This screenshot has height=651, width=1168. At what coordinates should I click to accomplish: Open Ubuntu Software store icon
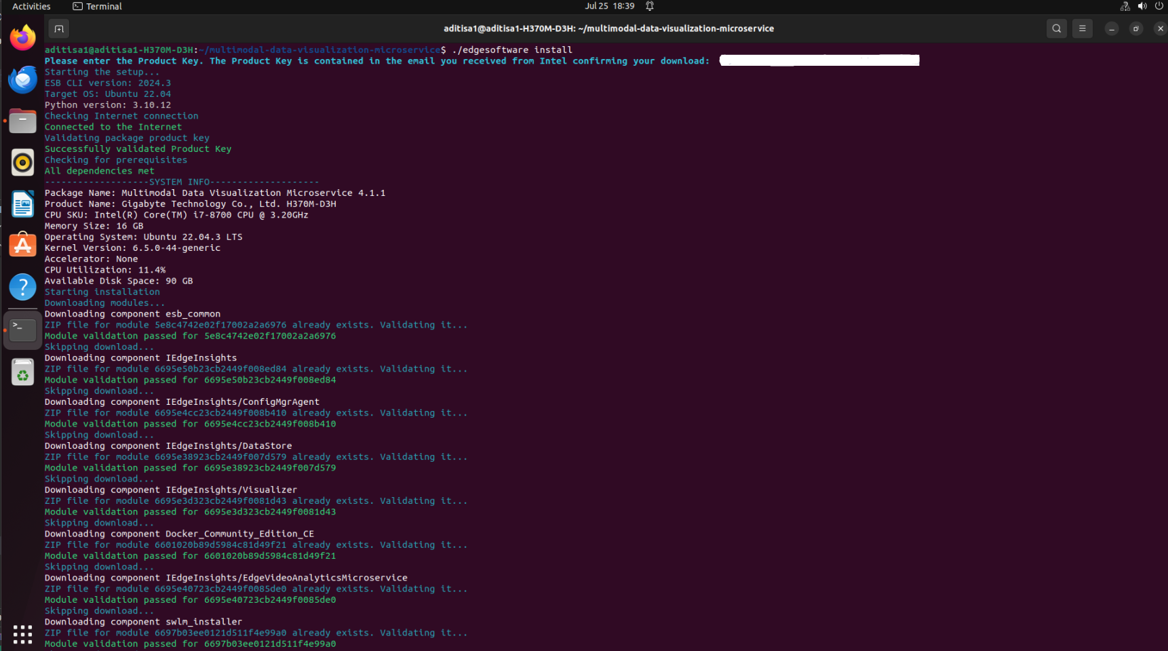click(x=22, y=245)
